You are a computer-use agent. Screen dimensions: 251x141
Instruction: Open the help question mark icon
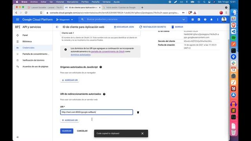tap(205, 20)
